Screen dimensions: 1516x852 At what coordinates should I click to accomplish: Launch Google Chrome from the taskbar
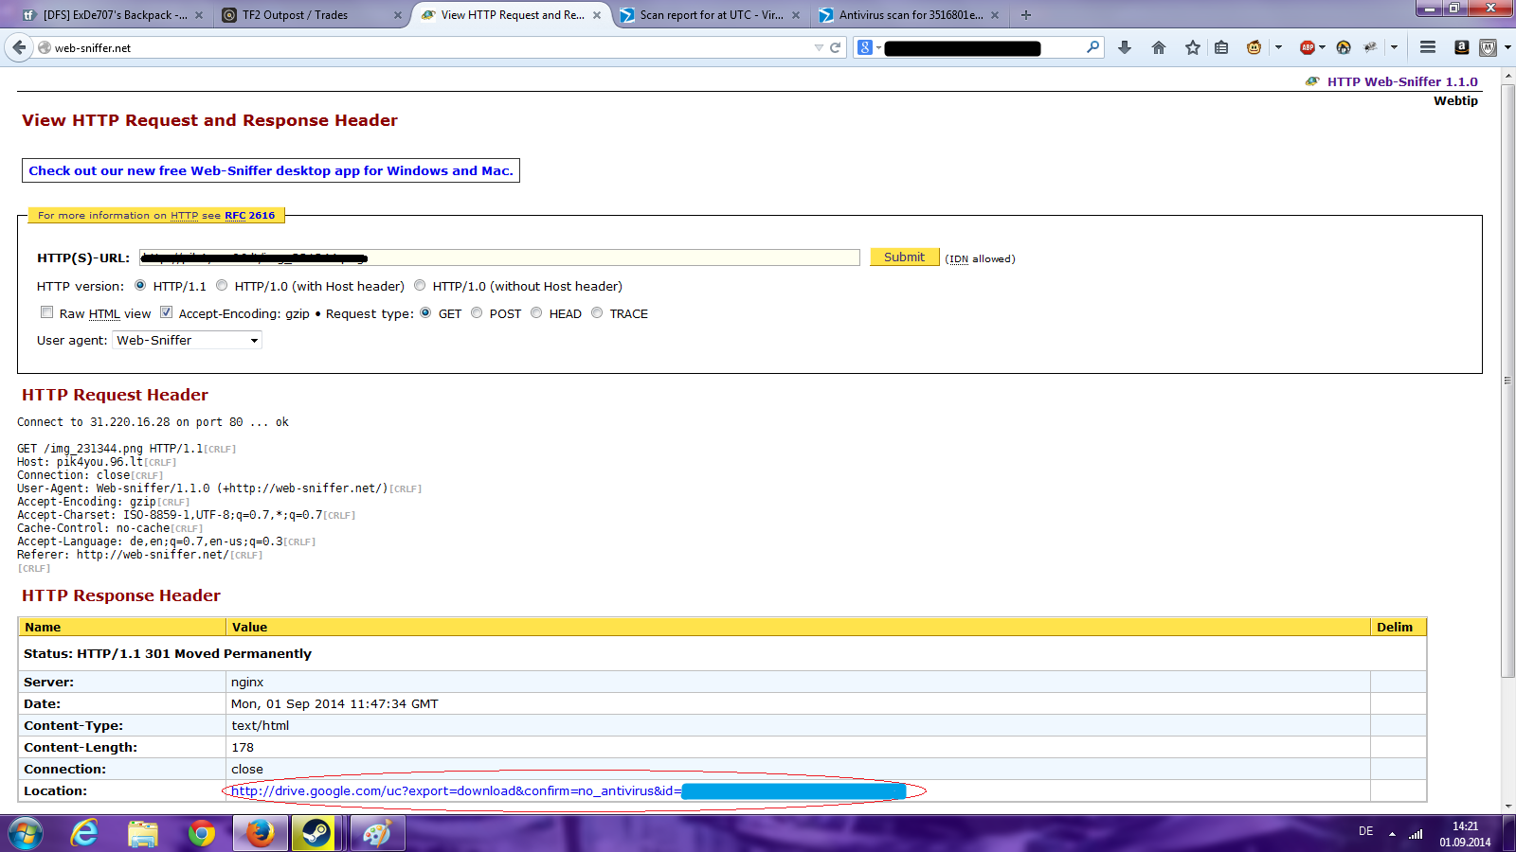point(201,834)
